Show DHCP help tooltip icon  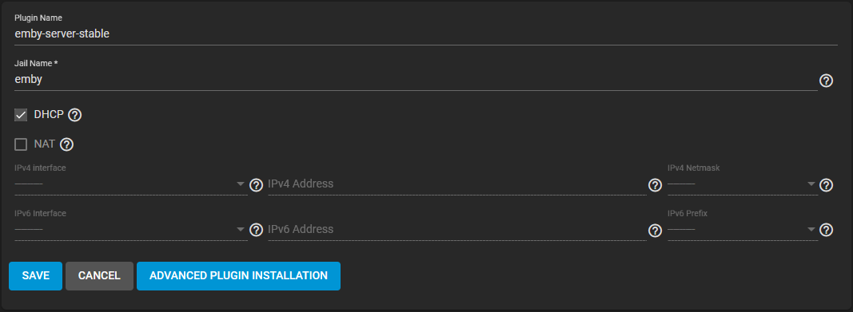[x=75, y=115]
